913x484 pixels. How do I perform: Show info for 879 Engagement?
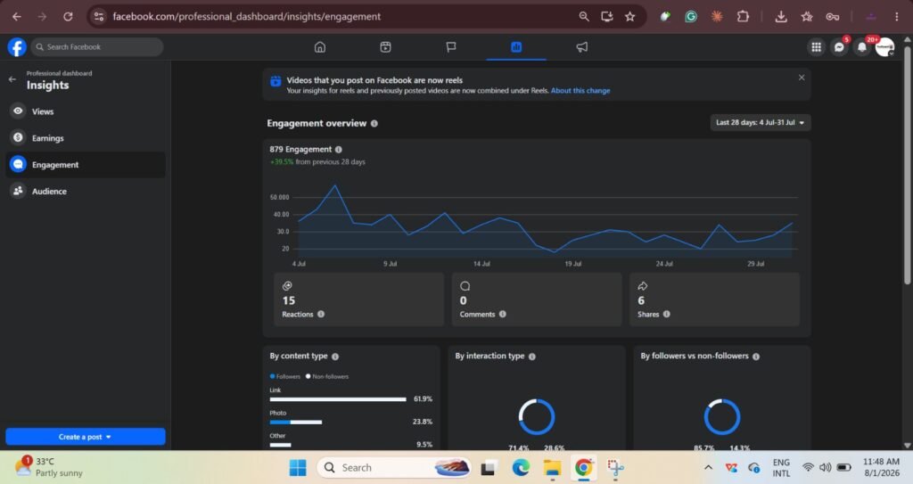338,150
